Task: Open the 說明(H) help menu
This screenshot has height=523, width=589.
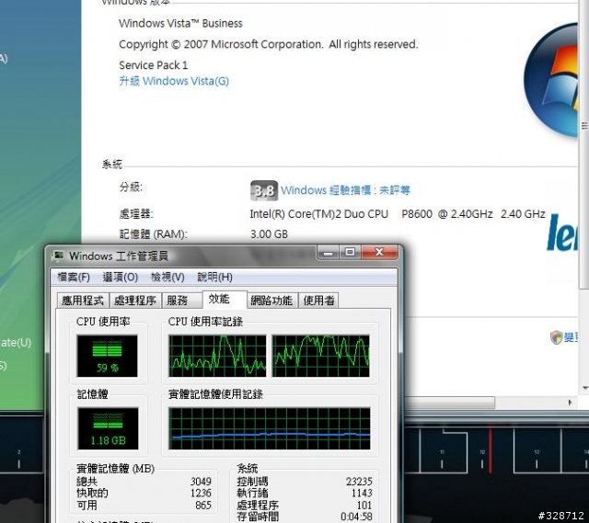Action: [x=214, y=278]
